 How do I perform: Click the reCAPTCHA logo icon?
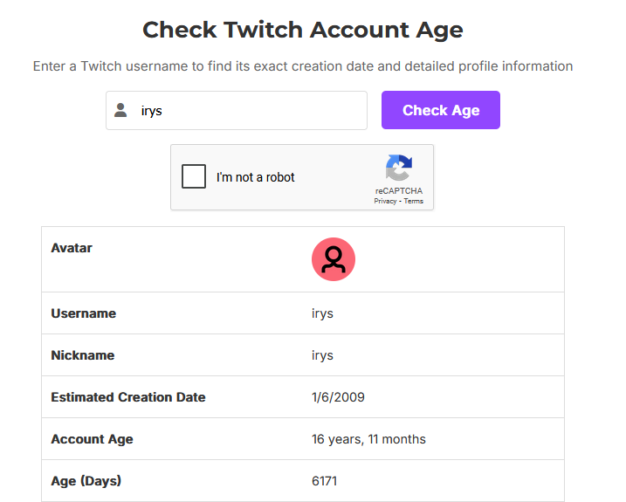pos(399,168)
